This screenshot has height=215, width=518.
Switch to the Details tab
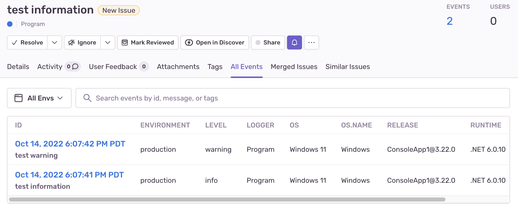(x=18, y=66)
